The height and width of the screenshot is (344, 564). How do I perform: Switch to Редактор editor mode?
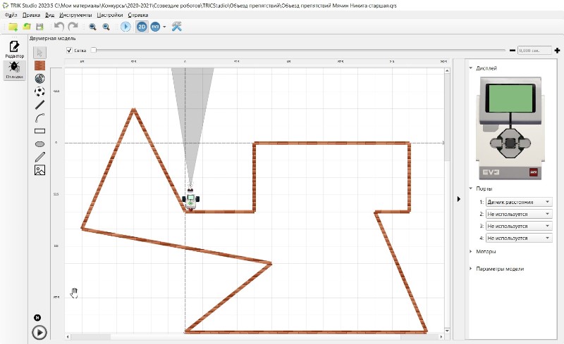click(x=14, y=49)
